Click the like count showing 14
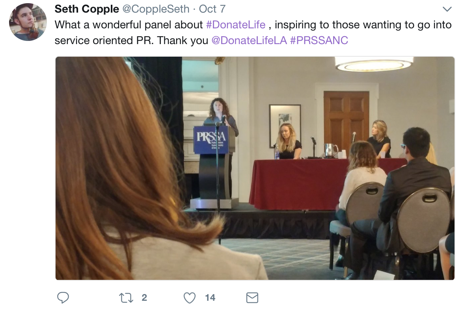The height and width of the screenshot is (311, 462). tap(210, 298)
